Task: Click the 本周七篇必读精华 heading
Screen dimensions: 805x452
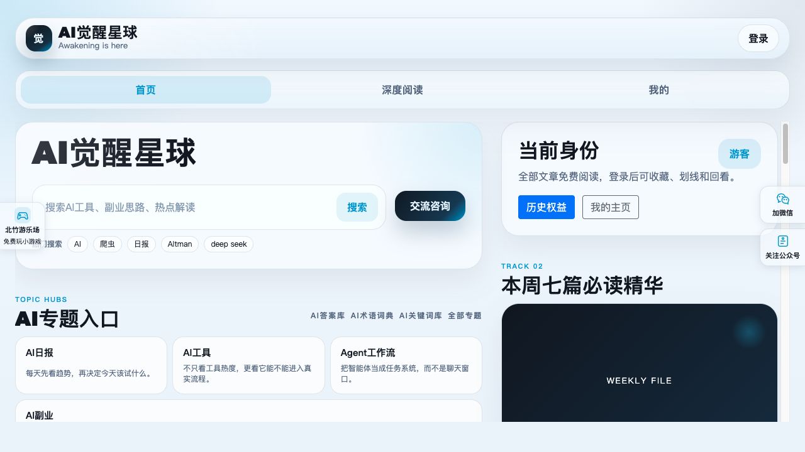Action: (582, 286)
